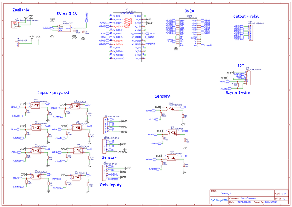The width and height of the screenshot is (292, 207).
Task: Select the S1 net port at U30
Action: coord(184,107)
